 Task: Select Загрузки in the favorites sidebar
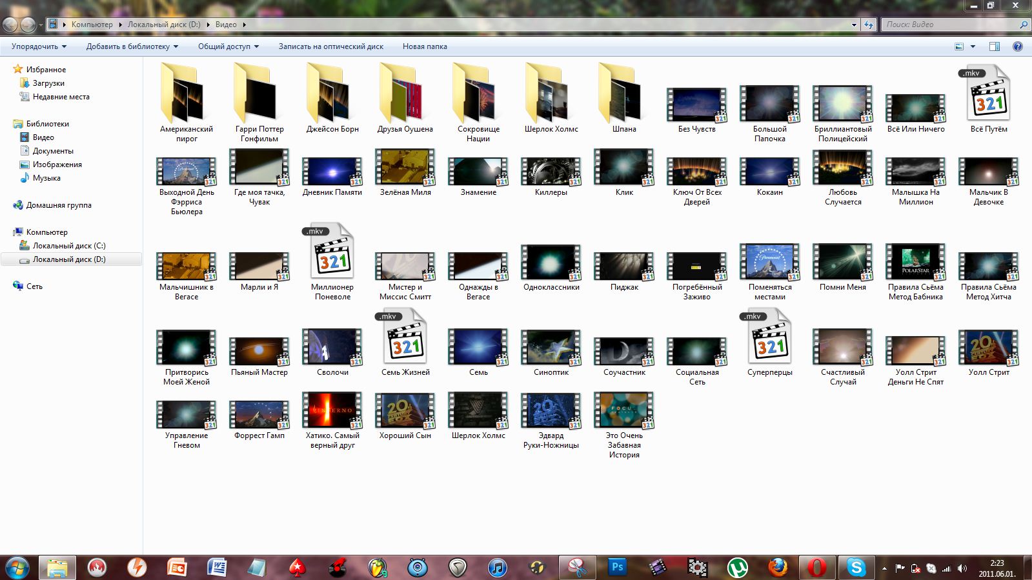coord(48,83)
